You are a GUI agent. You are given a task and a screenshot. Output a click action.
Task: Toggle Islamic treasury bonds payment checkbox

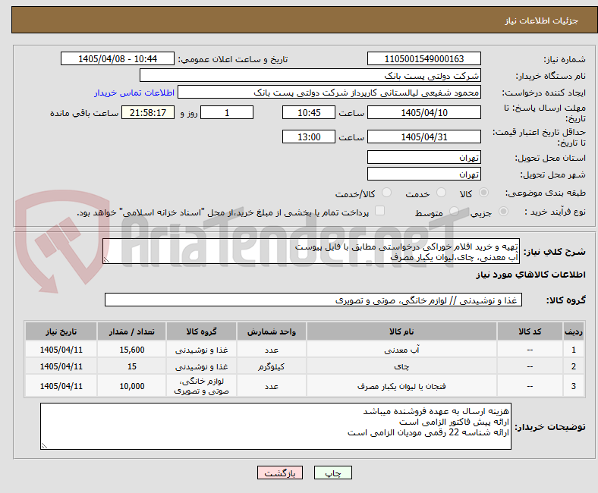point(380,211)
